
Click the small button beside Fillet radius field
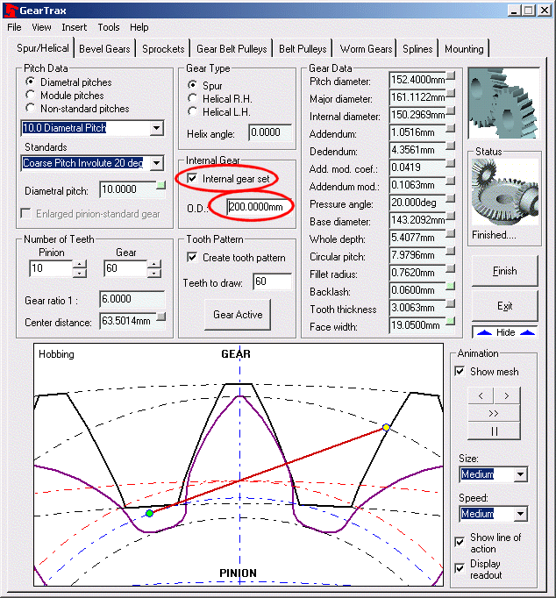(x=451, y=269)
